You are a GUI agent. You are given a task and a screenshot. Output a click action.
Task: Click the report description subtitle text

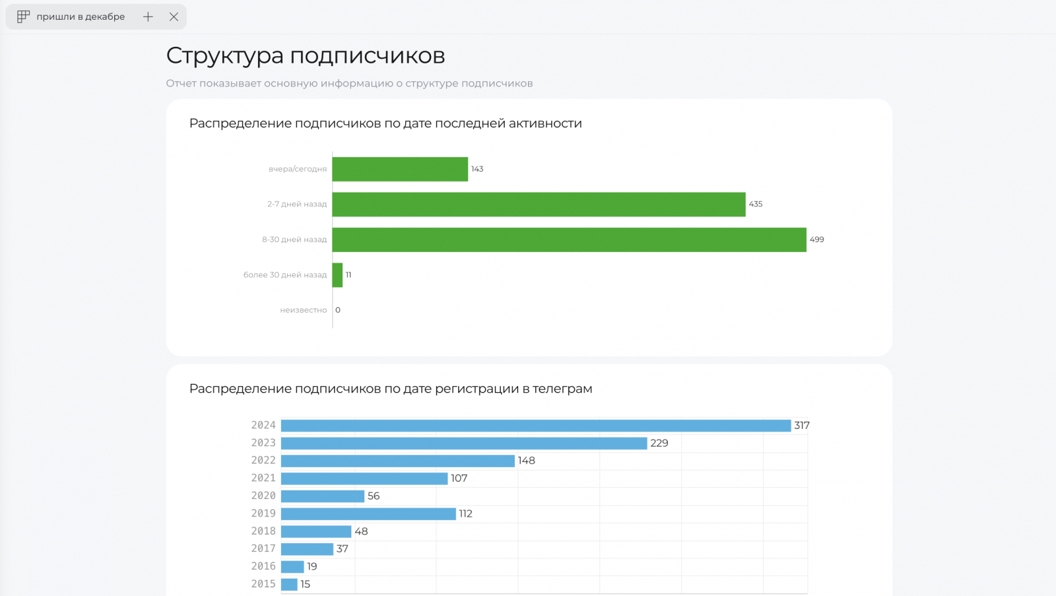(349, 83)
